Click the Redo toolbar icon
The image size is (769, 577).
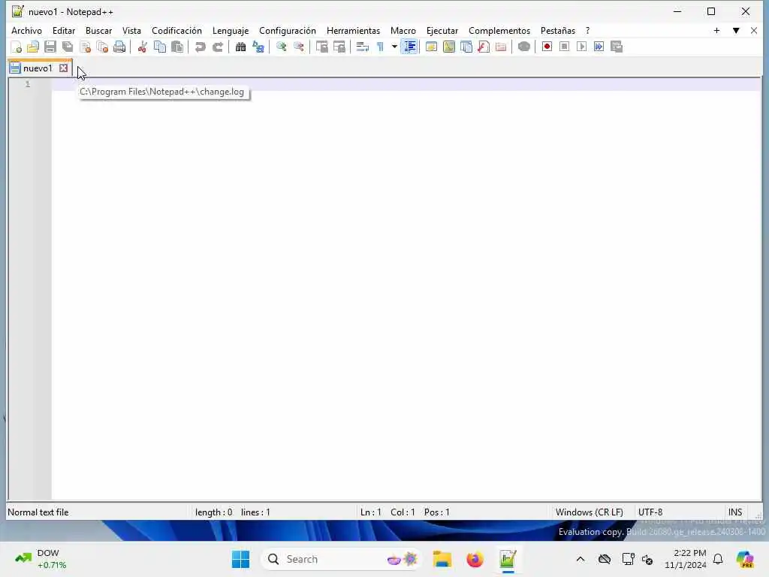218,47
